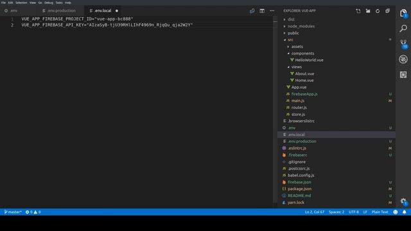This screenshot has height=231, width=411.
Task: Click master branch indicator in status bar
Action: (13, 212)
